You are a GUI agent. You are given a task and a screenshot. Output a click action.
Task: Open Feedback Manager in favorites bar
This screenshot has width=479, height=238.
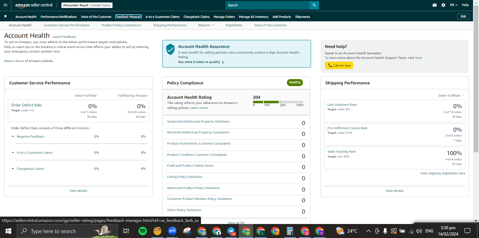click(128, 17)
